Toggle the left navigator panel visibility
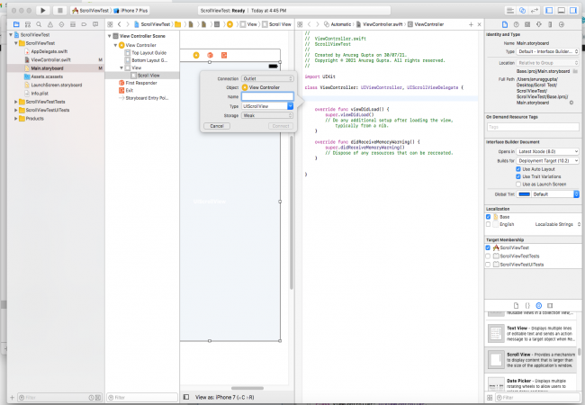The height and width of the screenshot is (405, 585). (549, 10)
